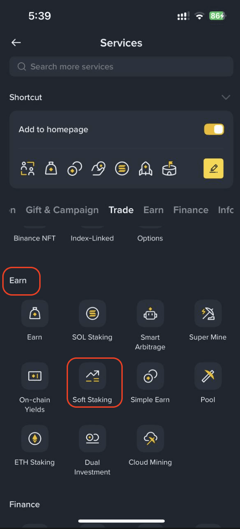This screenshot has height=529, width=240.
Task: Switch to the Finance category tab
Action: [x=191, y=210]
